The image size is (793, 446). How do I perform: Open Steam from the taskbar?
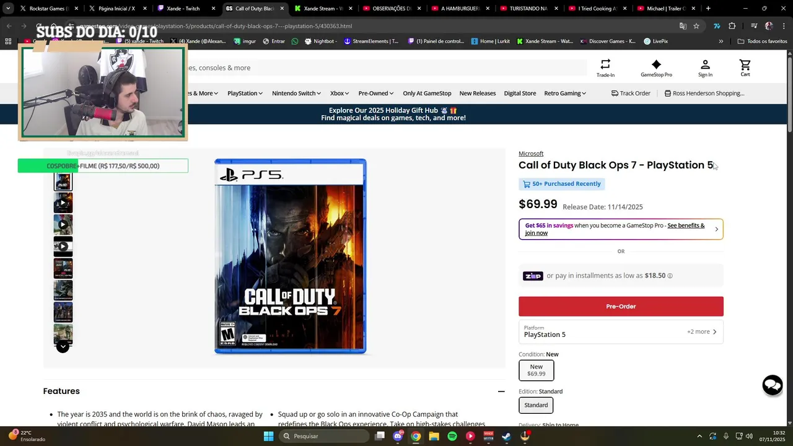[506, 436]
